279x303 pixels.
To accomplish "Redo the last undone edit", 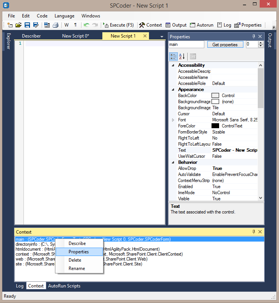I will [95, 25].
